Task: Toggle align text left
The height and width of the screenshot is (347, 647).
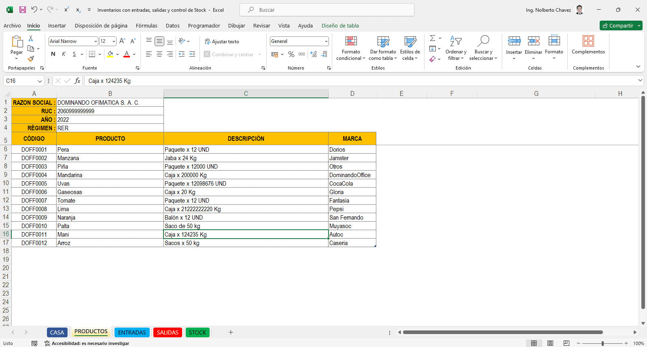Action: [149, 54]
